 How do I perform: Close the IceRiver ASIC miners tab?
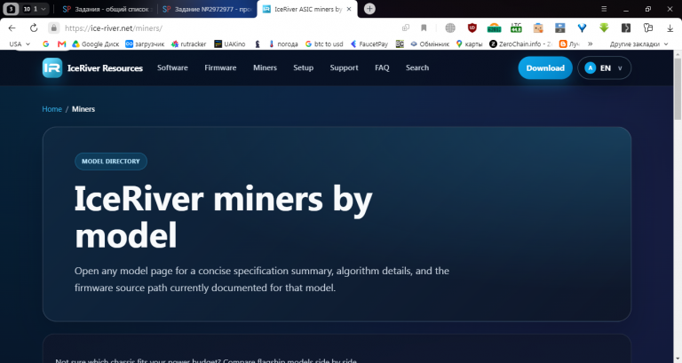pyautogui.click(x=349, y=9)
